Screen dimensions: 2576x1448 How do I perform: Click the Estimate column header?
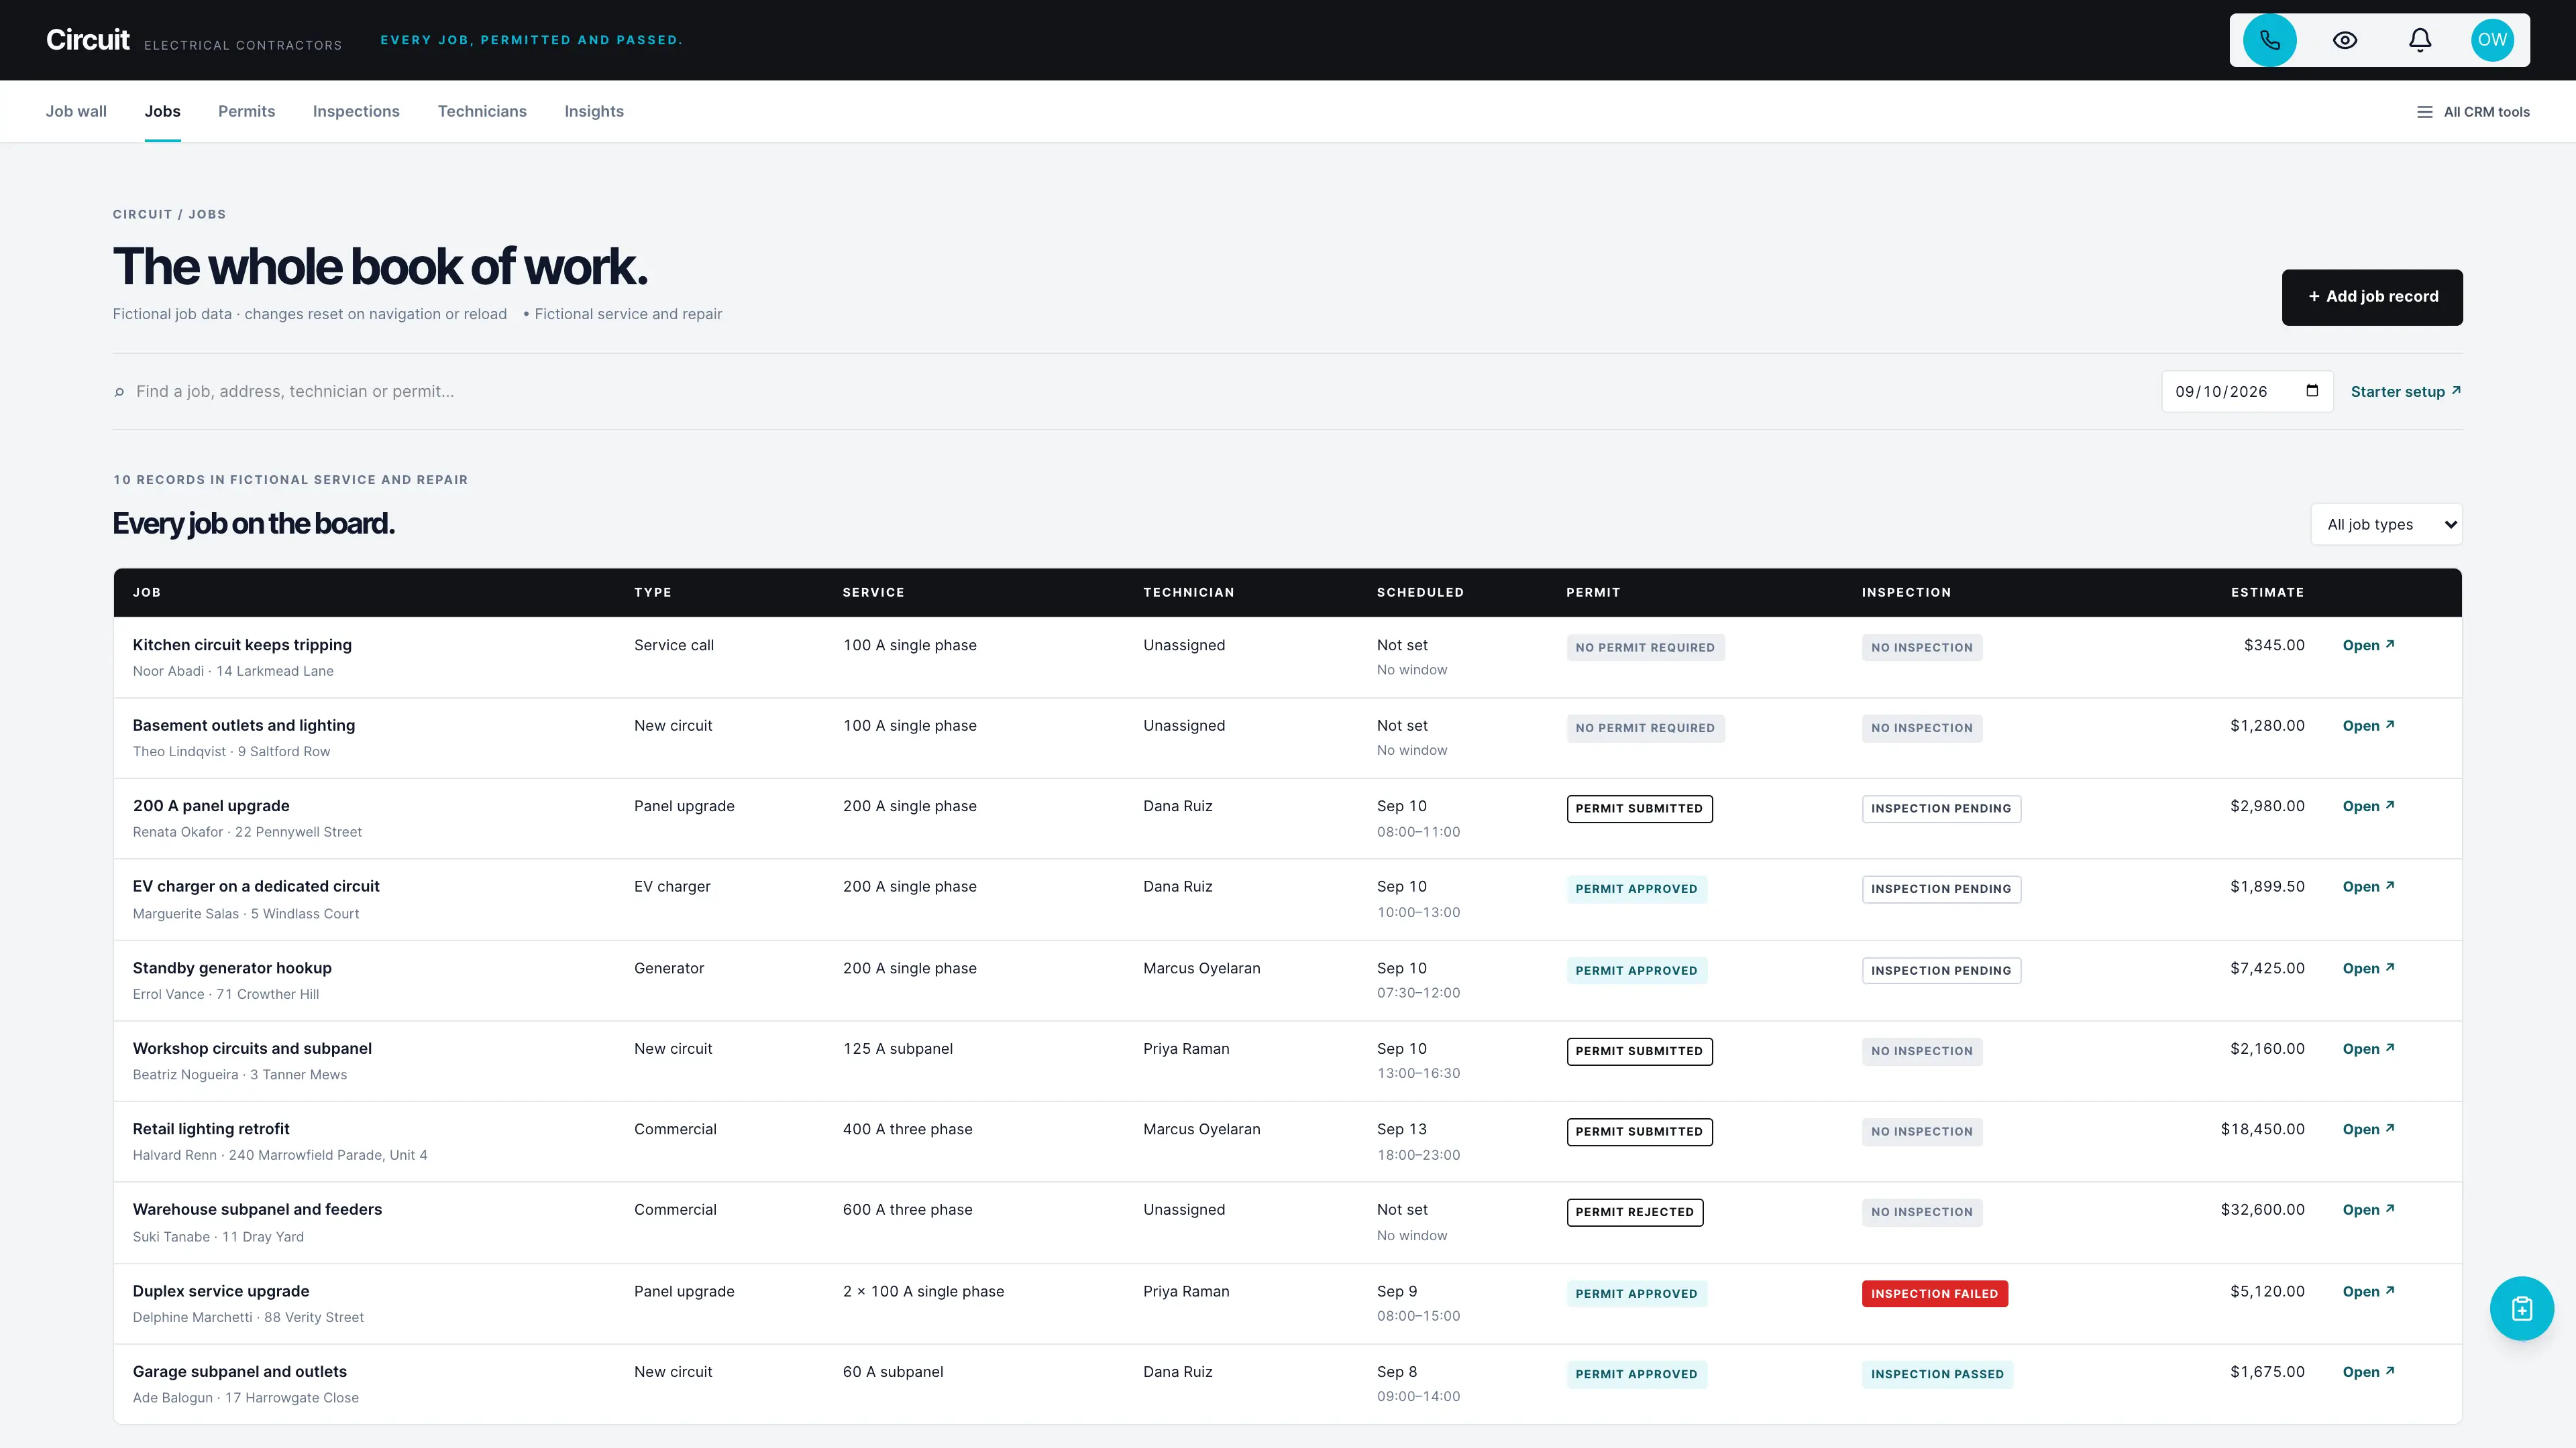[x=2267, y=593]
